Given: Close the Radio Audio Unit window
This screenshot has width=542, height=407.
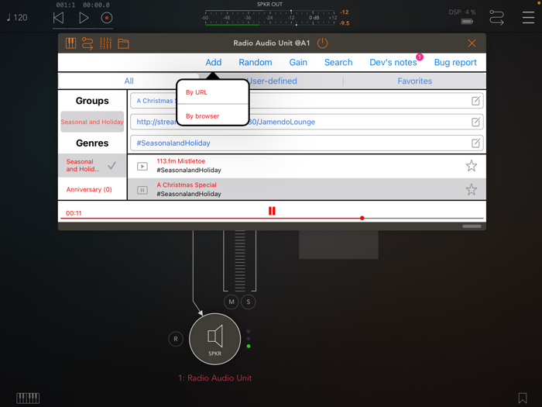Looking at the screenshot, I should (472, 43).
